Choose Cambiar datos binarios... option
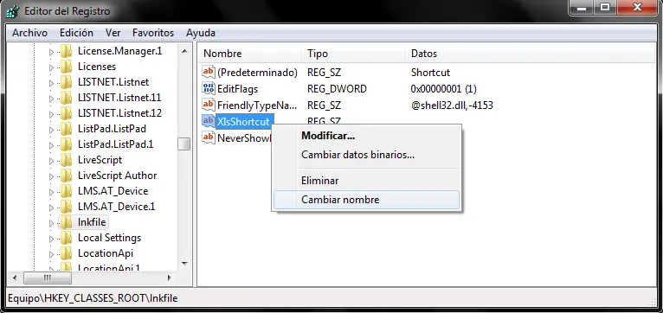The height and width of the screenshot is (313, 663). [366, 155]
